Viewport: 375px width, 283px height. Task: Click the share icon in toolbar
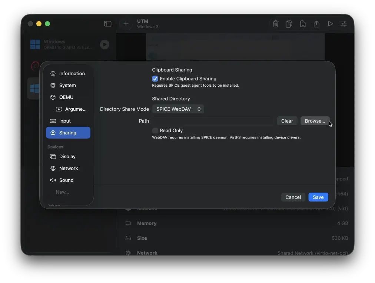coord(316,24)
